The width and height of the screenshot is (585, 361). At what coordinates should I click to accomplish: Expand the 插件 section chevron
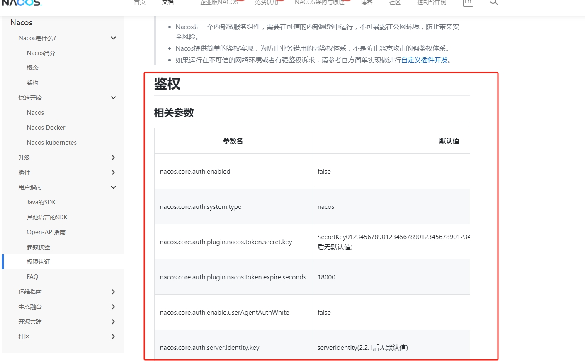tap(113, 172)
